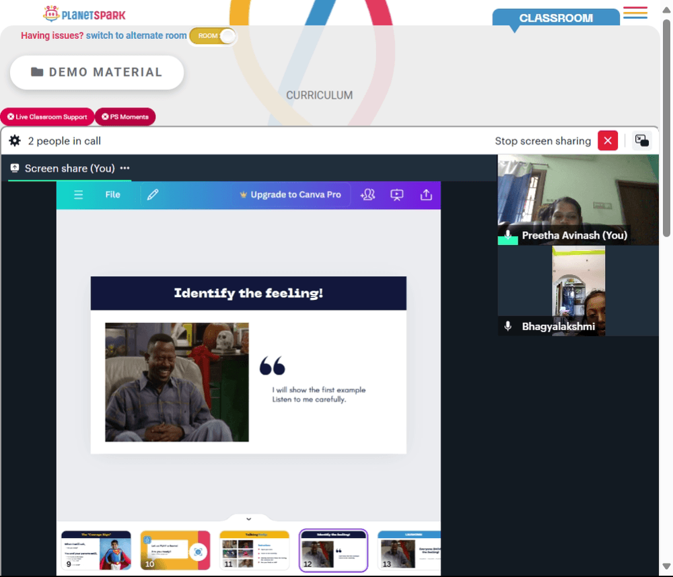Screen dimensions: 673x577
Task: Click the 'I will show the first example' text
Action: (319, 390)
